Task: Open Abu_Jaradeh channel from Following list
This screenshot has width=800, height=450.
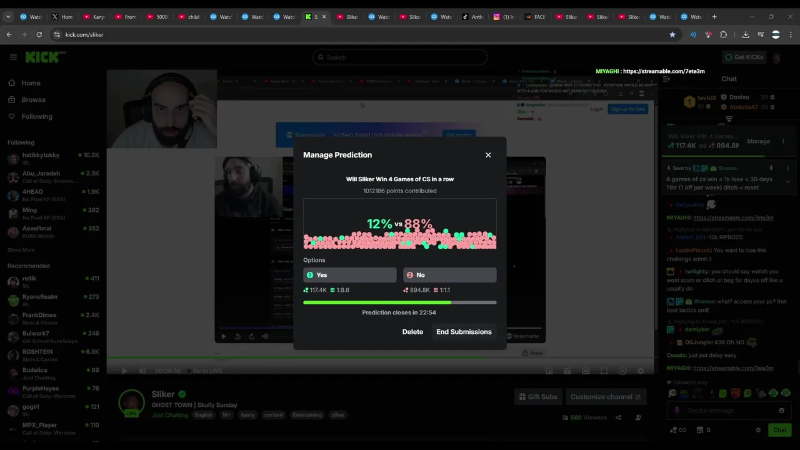Action: [x=53, y=177]
